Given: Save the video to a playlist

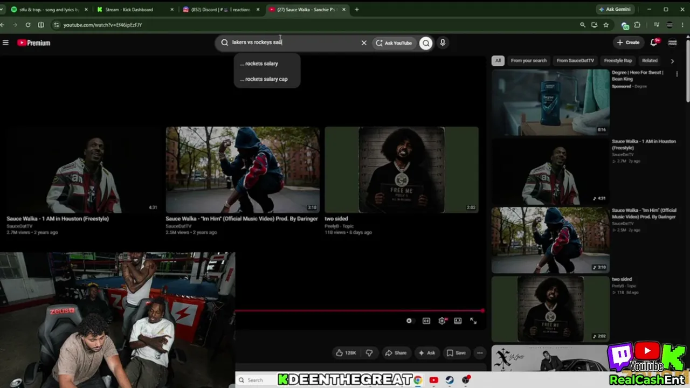Looking at the screenshot, I should point(456,353).
